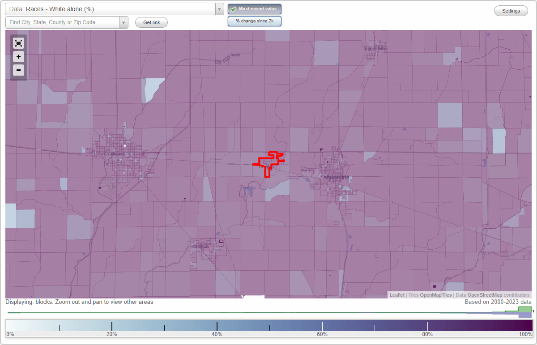Click the fit-to-full-extent map icon

point(18,43)
